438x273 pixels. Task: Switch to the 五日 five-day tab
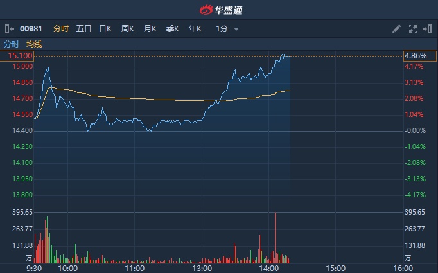point(83,29)
